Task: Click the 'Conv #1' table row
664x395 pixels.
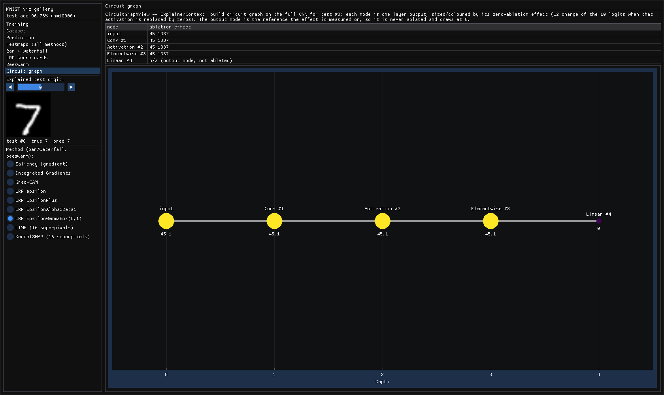Action: pos(383,40)
